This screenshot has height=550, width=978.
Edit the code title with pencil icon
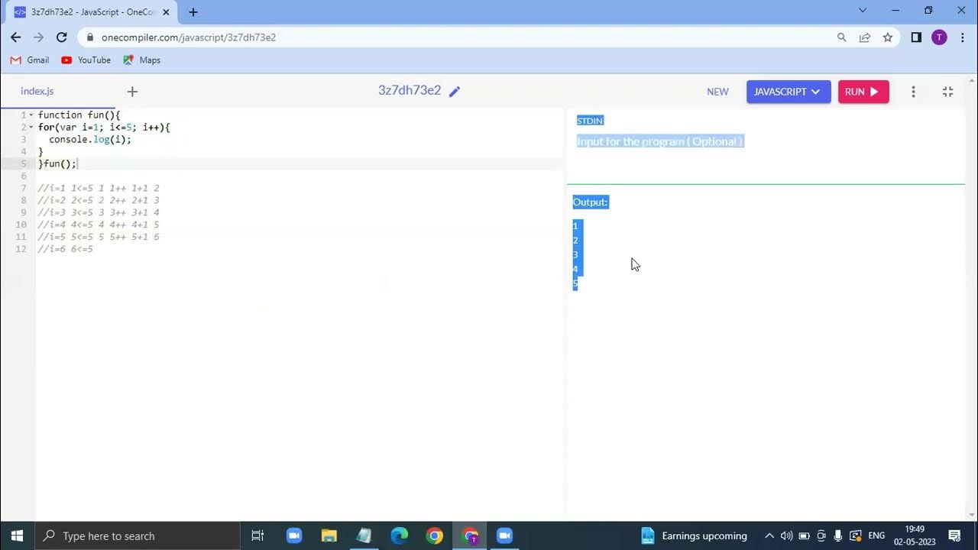pos(455,91)
